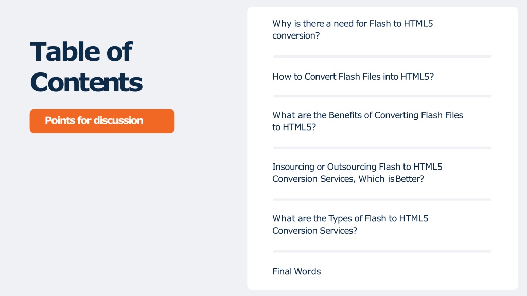Screen dimensions: 527x296
Task: Click the divider below the Insourcing entry
Action: pos(382,200)
